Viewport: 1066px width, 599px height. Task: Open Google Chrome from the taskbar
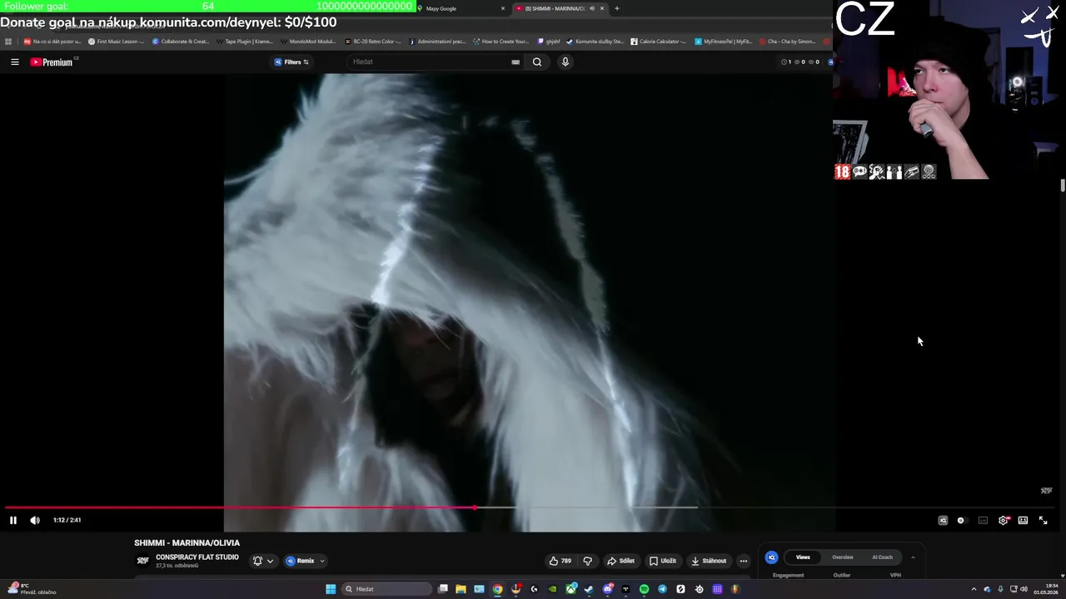click(497, 589)
